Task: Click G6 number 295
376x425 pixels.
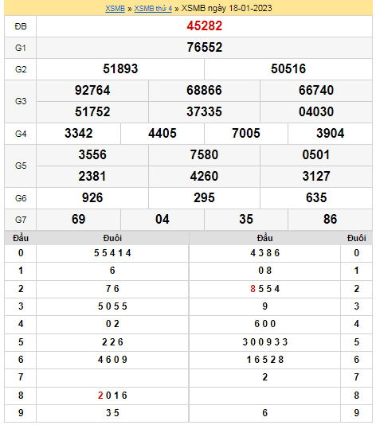Action: pyautogui.click(x=204, y=197)
